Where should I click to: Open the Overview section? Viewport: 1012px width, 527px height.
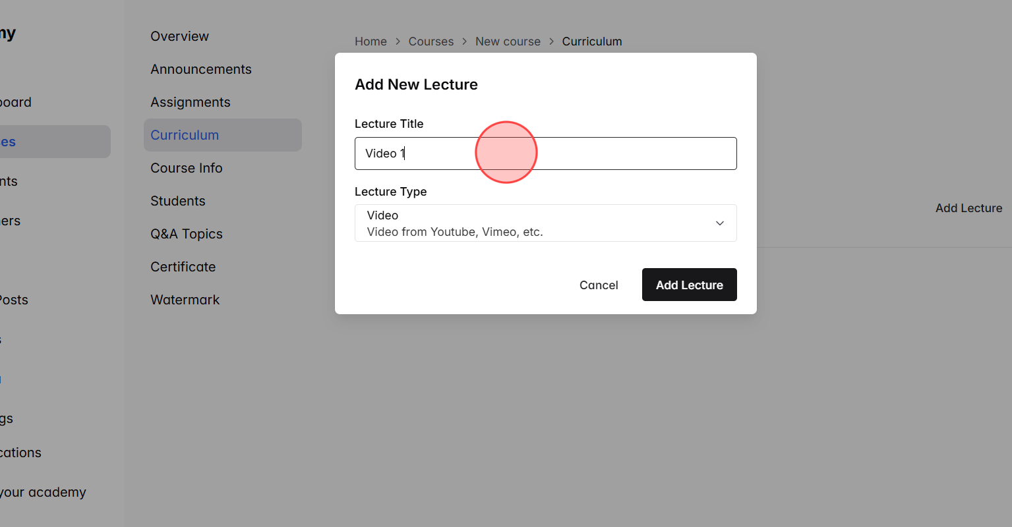click(179, 36)
